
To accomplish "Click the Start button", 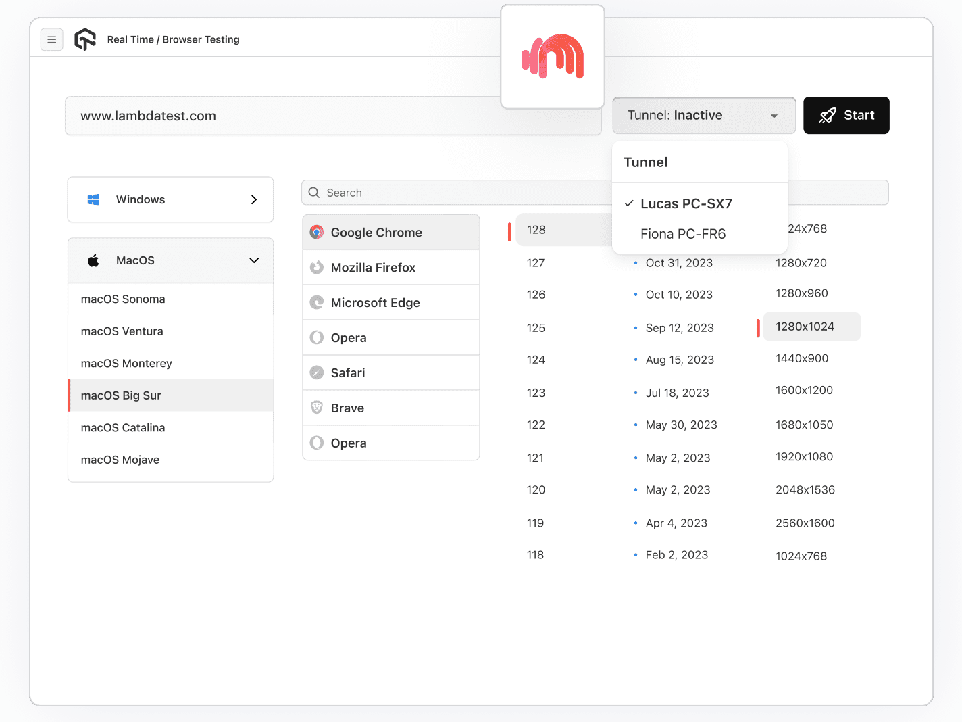I will (x=846, y=115).
